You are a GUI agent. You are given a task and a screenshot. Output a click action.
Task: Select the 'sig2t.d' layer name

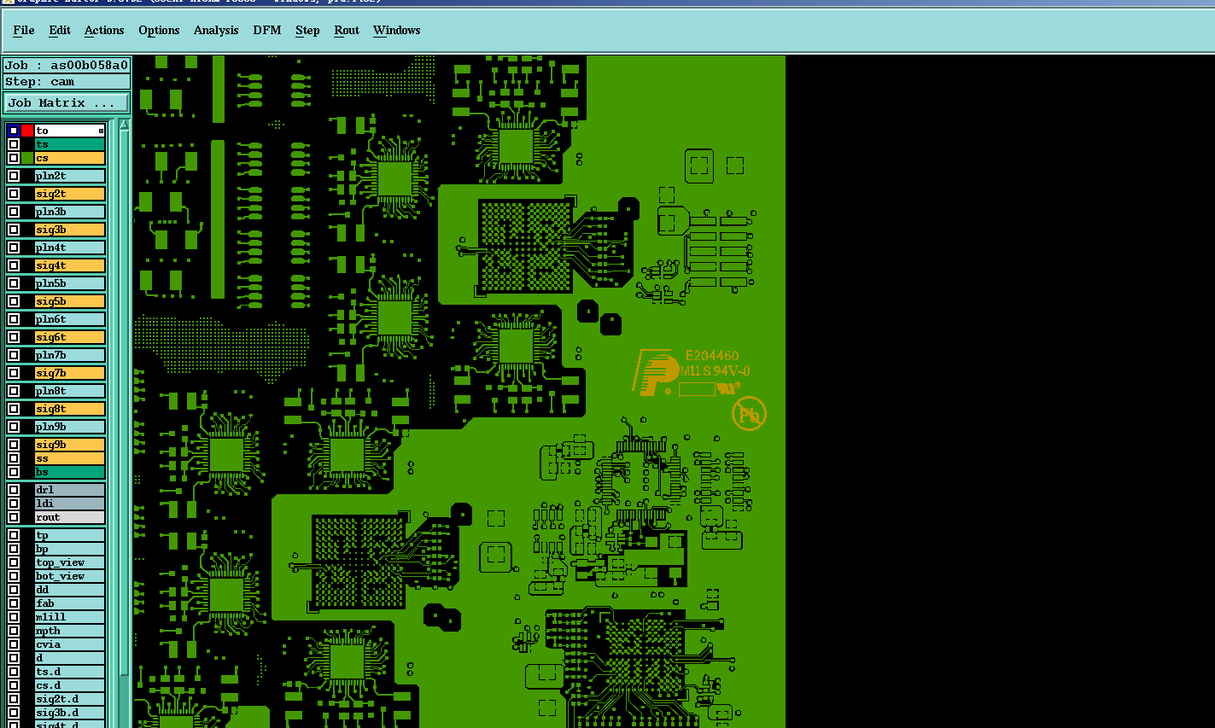(x=69, y=699)
